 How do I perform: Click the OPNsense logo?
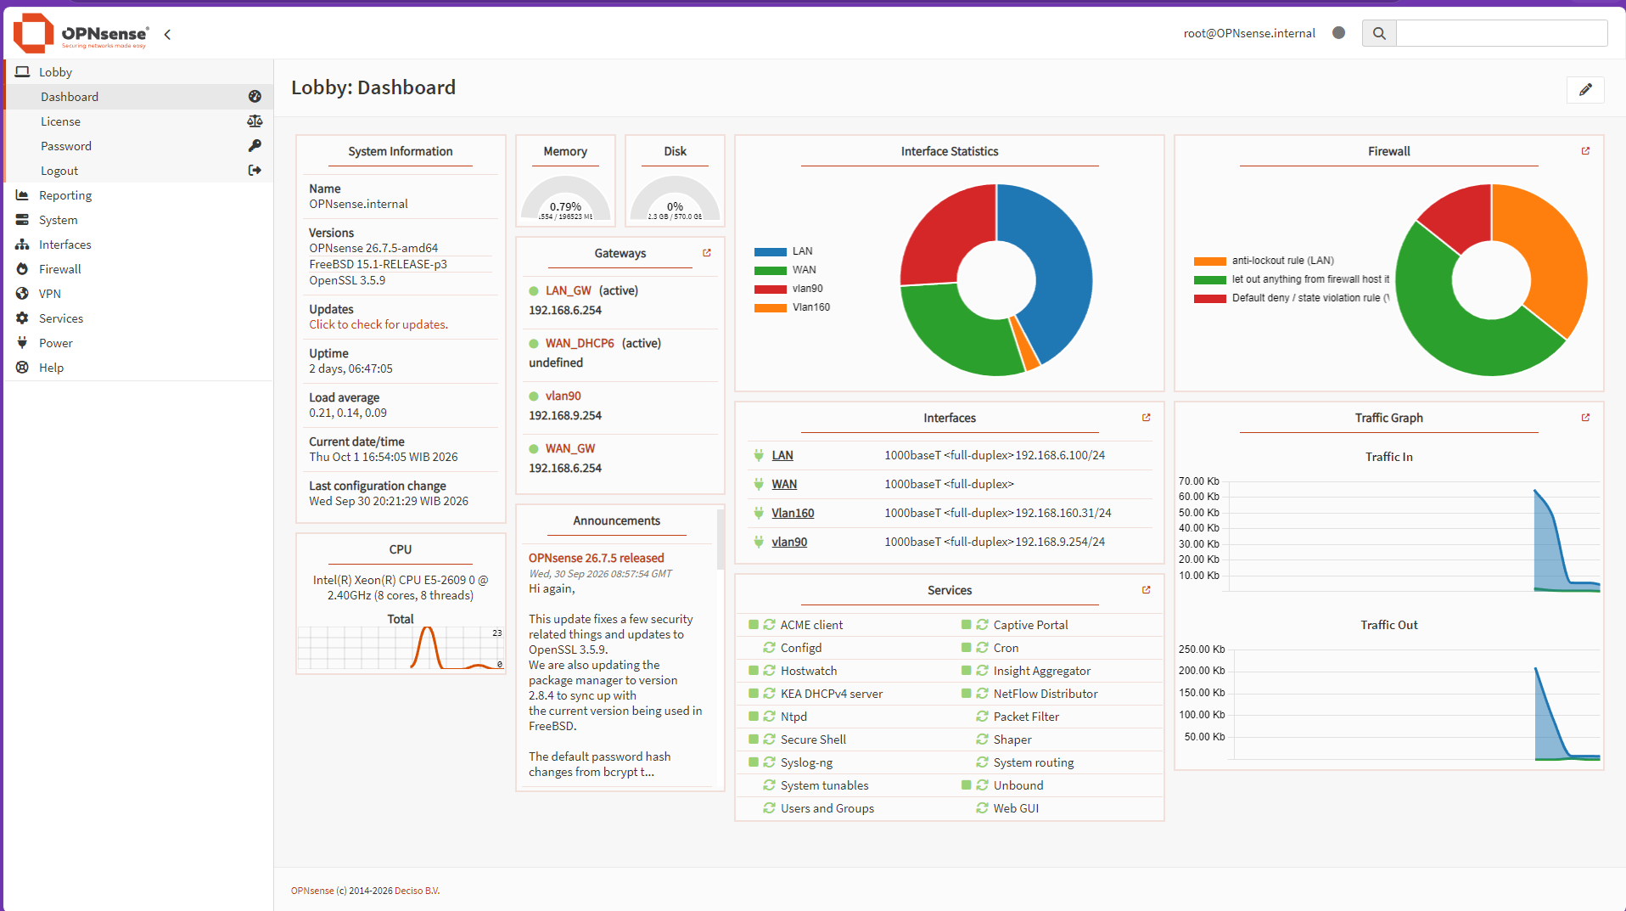click(x=81, y=33)
